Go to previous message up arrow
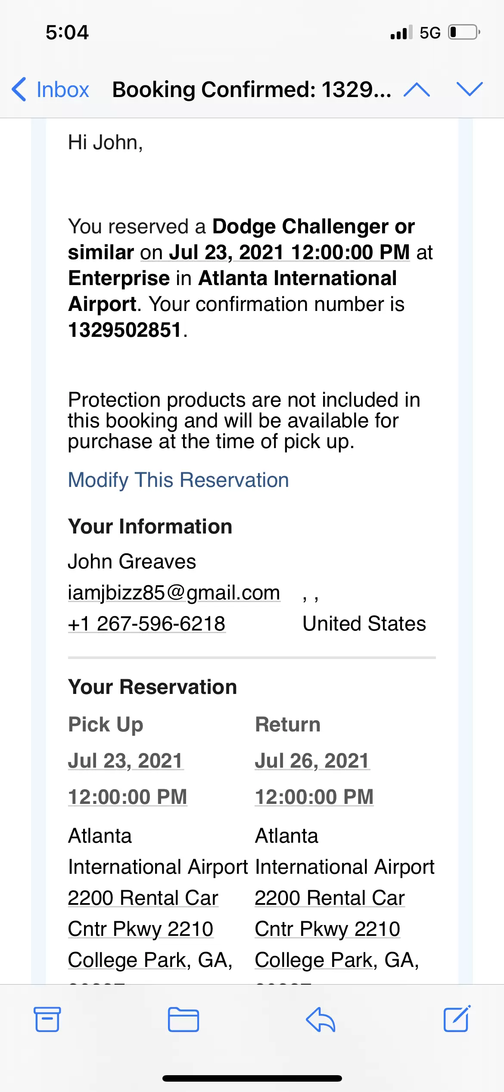Screen dimensions: 504x1092 click(x=417, y=89)
